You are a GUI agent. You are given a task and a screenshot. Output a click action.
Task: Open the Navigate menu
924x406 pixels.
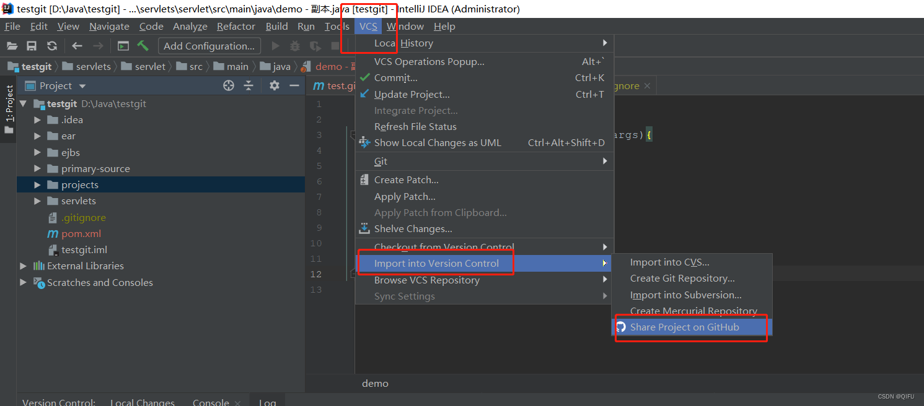point(109,26)
